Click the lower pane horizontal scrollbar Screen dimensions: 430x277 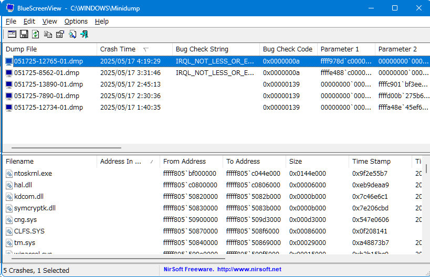118,258
